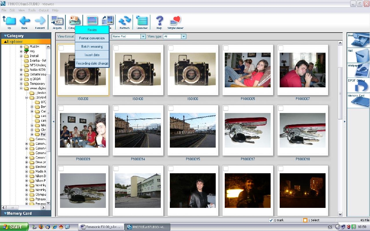
Task: Open the View type dropdown
Action: click(x=184, y=36)
